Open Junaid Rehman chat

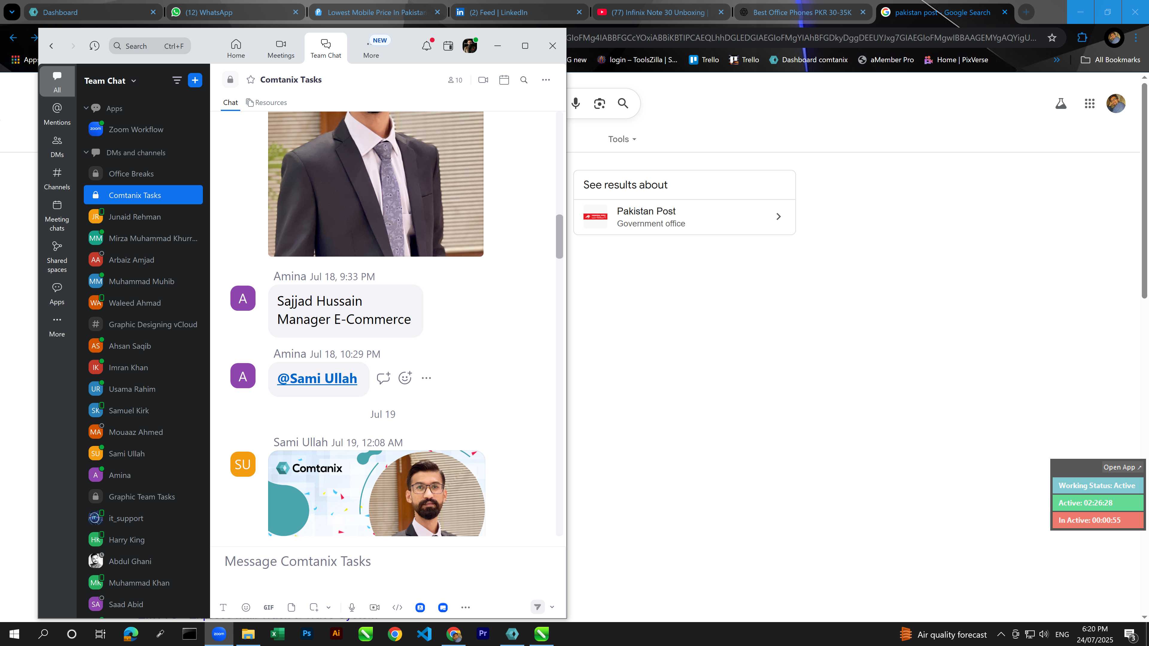point(143,217)
